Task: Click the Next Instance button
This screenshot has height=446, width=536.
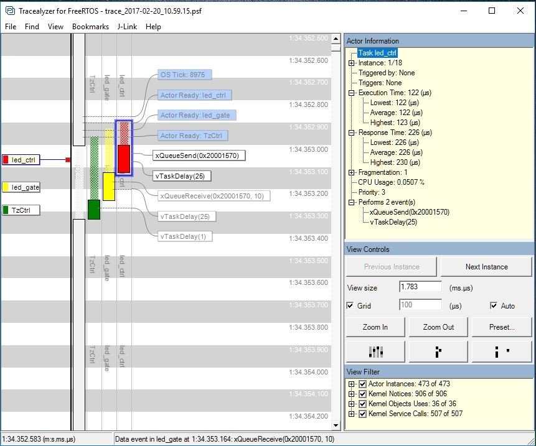Action: (x=486, y=267)
